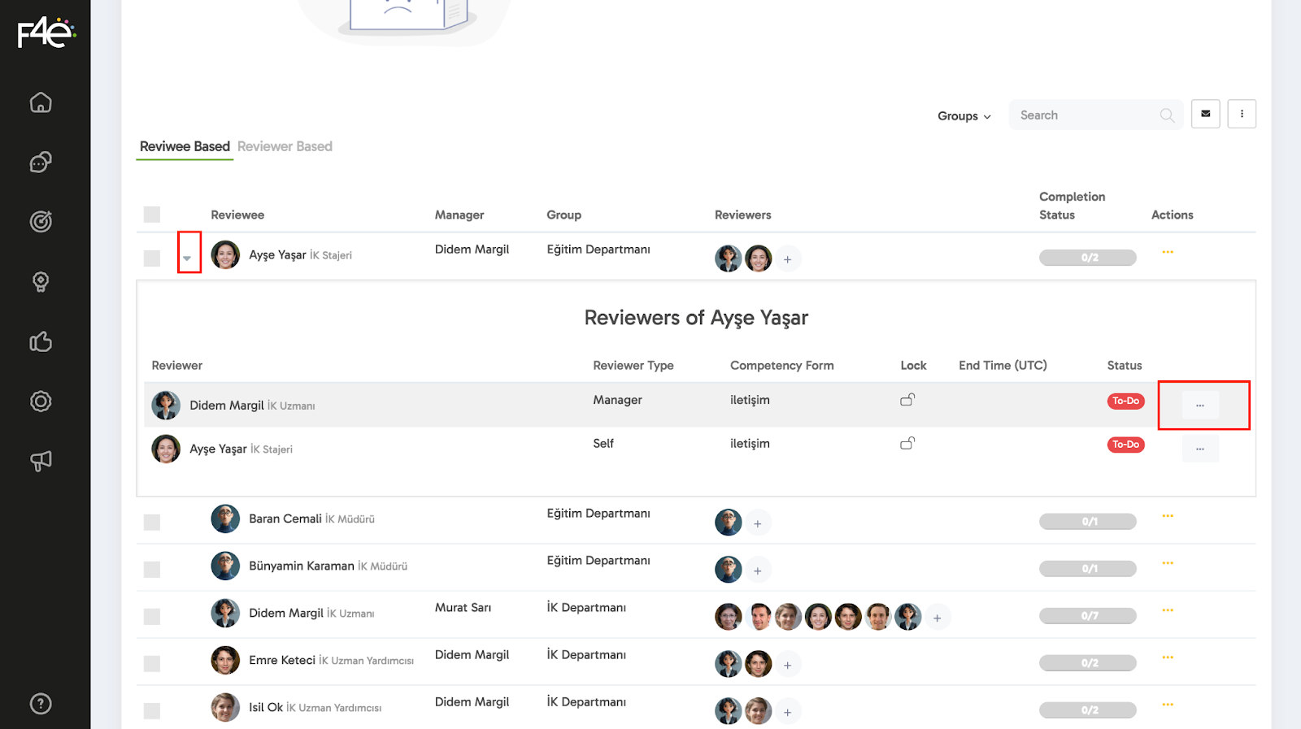The height and width of the screenshot is (729, 1301).
Task: Click the target goals sidebar icon
Action: pos(41,222)
